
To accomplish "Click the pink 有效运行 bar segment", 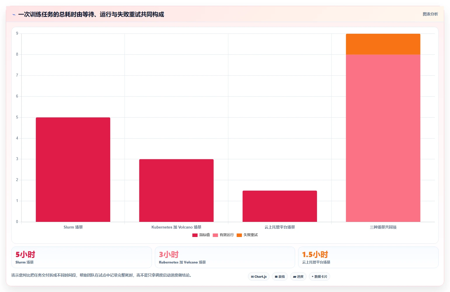I will (383, 138).
